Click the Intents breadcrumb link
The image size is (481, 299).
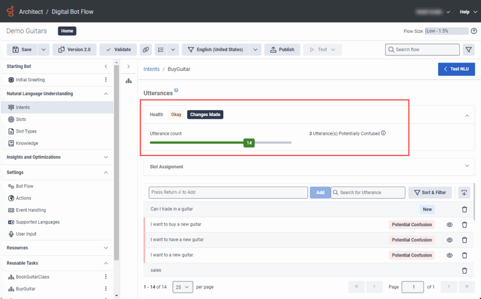[x=151, y=69]
